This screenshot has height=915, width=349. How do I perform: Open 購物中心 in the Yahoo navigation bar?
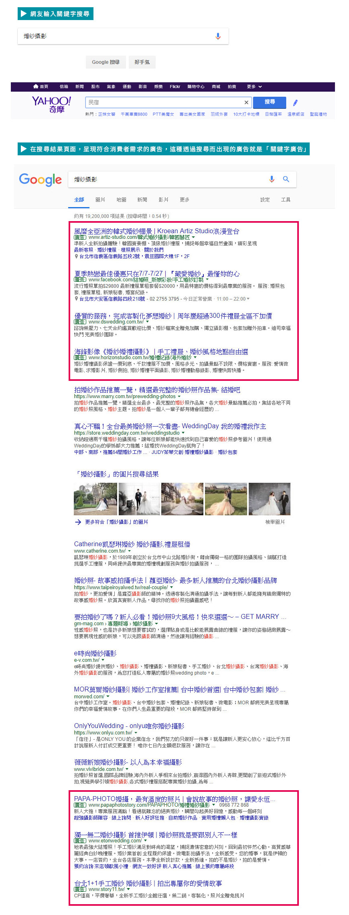point(196,86)
